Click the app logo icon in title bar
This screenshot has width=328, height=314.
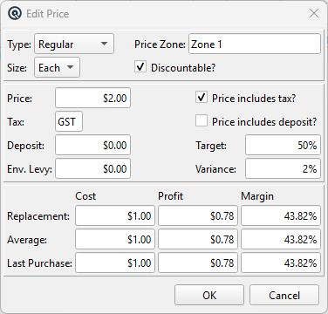[x=15, y=13]
